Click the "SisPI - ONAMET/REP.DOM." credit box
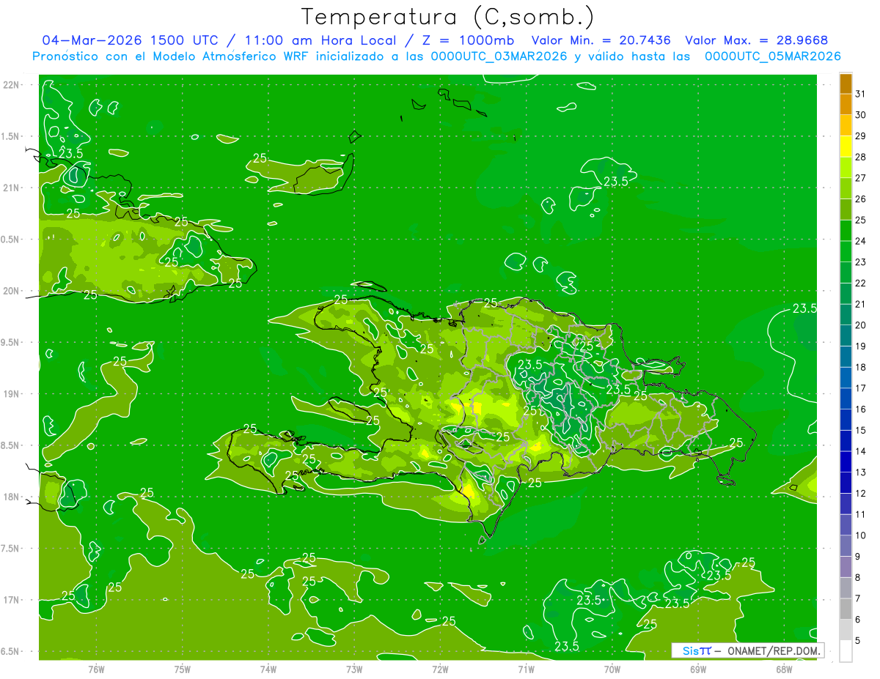Viewport: 880px width, 679px height. click(747, 650)
